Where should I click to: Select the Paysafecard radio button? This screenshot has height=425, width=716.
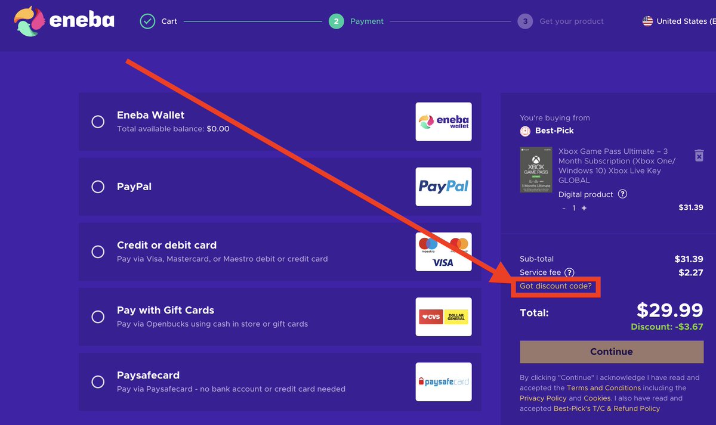tap(98, 381)
